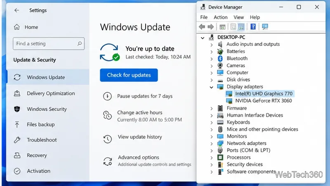Click the pause clock icon beside Pause updates

click(107, 96)
